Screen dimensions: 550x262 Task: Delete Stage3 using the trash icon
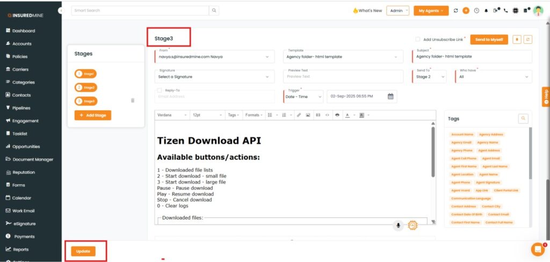[x=133, y=100]
